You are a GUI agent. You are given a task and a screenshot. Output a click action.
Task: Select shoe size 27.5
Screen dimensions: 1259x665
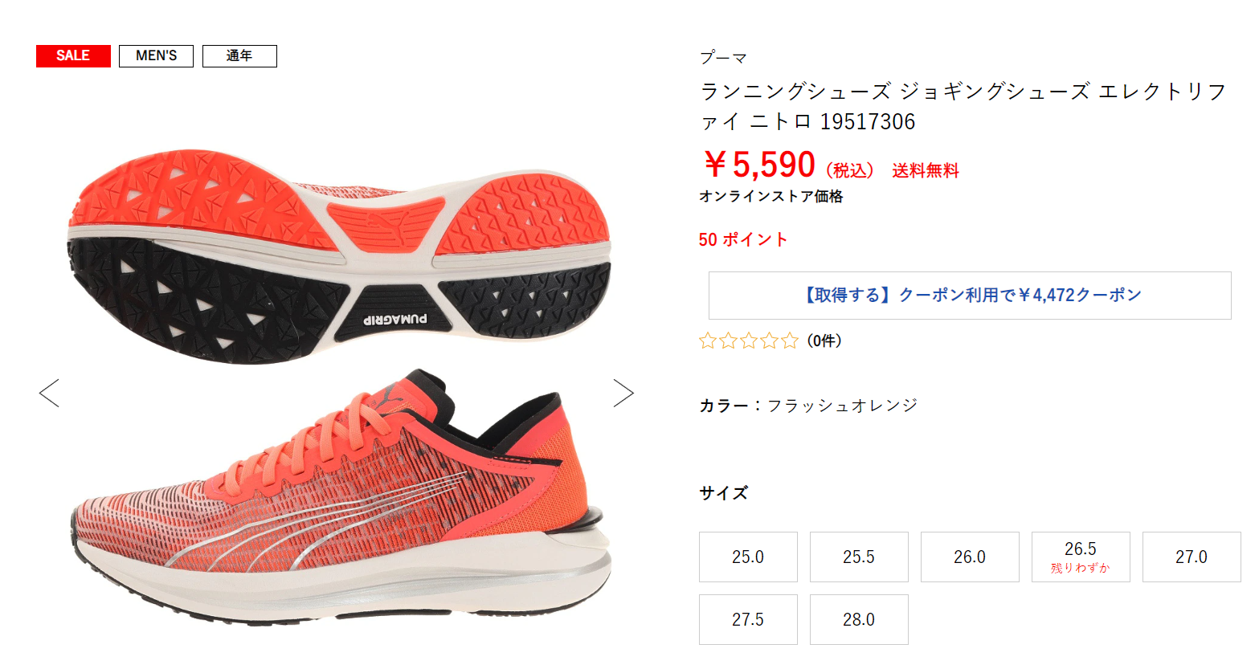748,619
